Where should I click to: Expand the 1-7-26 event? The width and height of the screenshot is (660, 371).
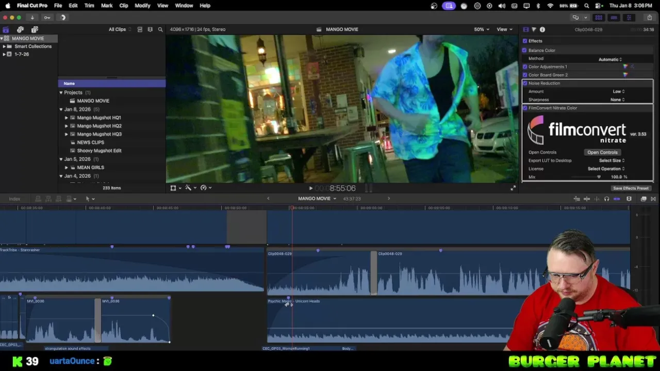tap(4, 54)
